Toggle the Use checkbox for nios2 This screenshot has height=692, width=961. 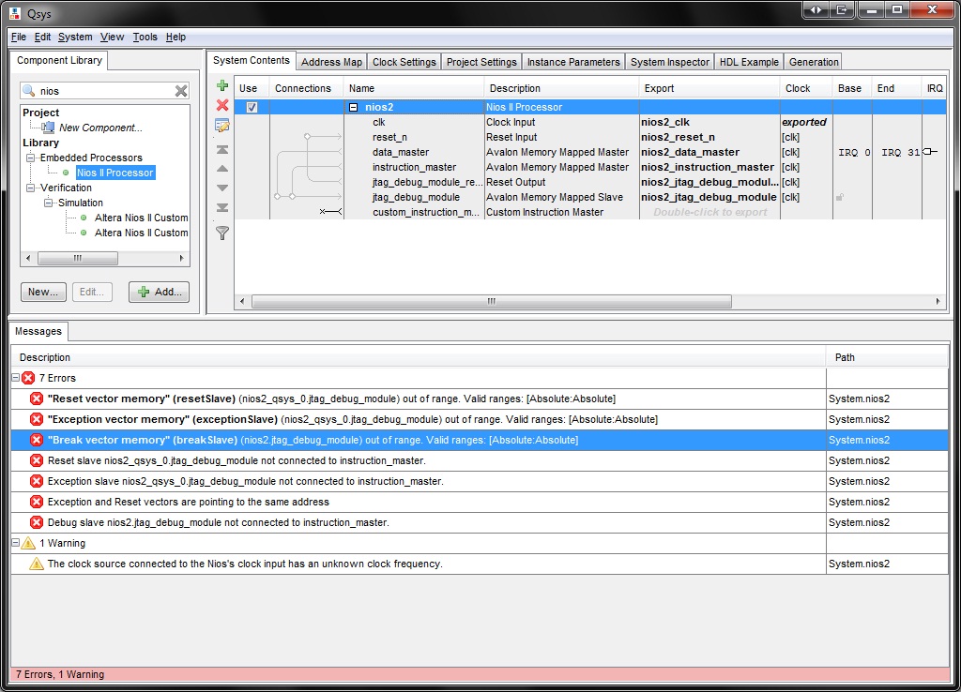(252, 107)
